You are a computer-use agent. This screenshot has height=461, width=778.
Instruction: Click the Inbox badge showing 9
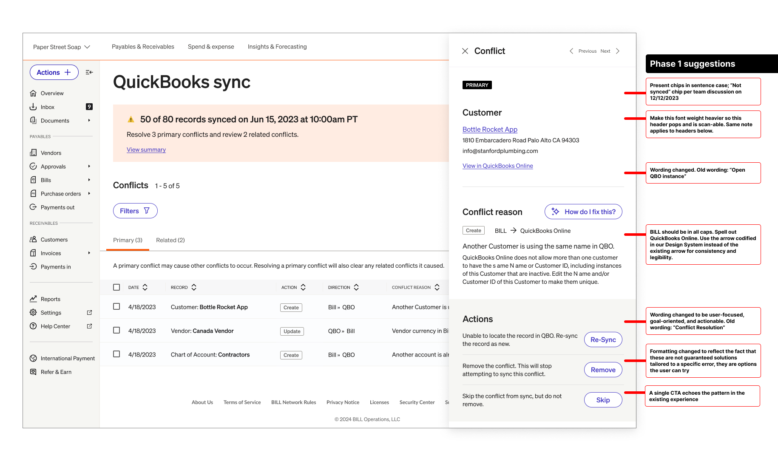89,107
